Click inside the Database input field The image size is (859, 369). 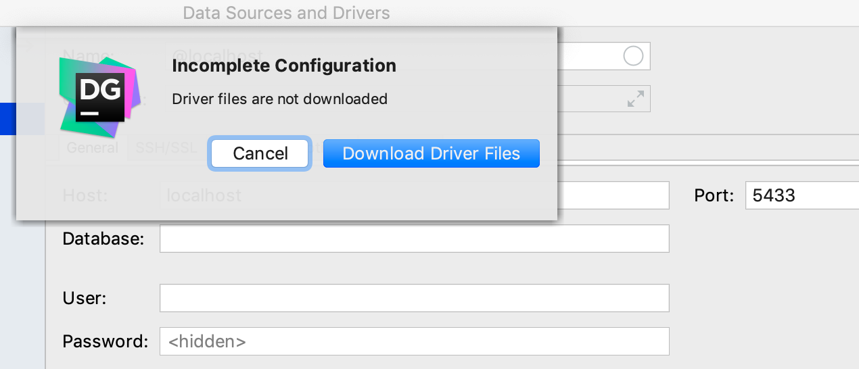tap(414, 239)
